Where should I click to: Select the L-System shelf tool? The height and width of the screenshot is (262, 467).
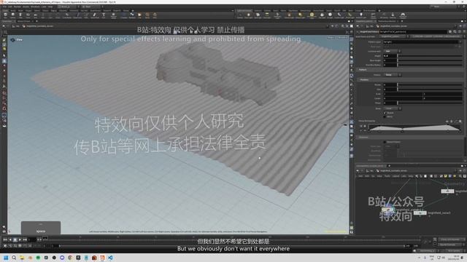point(124,15)
